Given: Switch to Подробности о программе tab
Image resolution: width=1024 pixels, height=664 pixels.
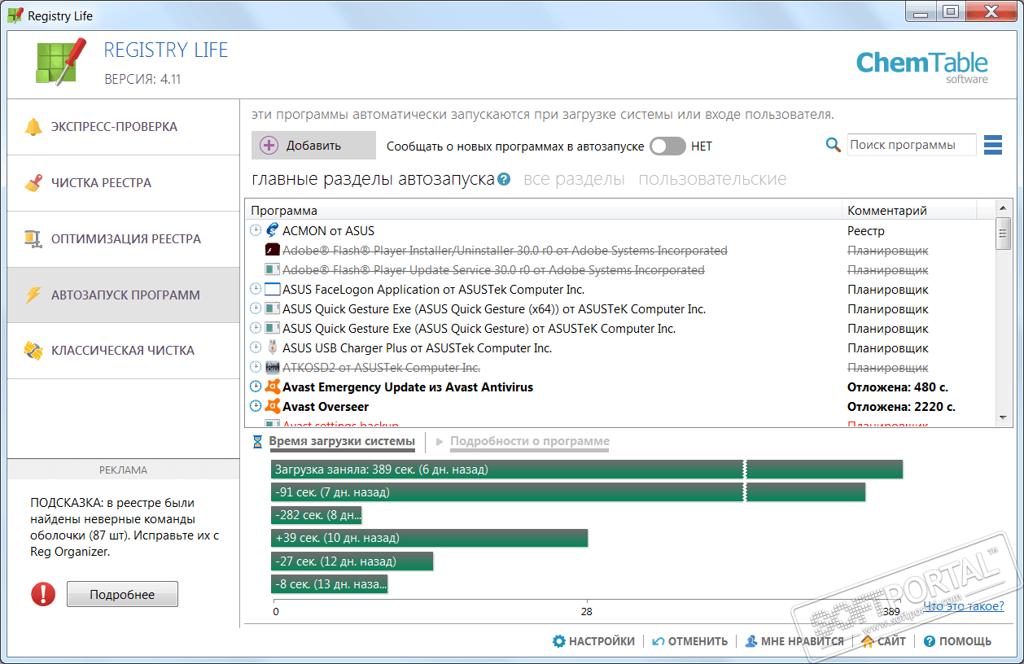Looking at the screenshot, I should [x=530, y=442].
